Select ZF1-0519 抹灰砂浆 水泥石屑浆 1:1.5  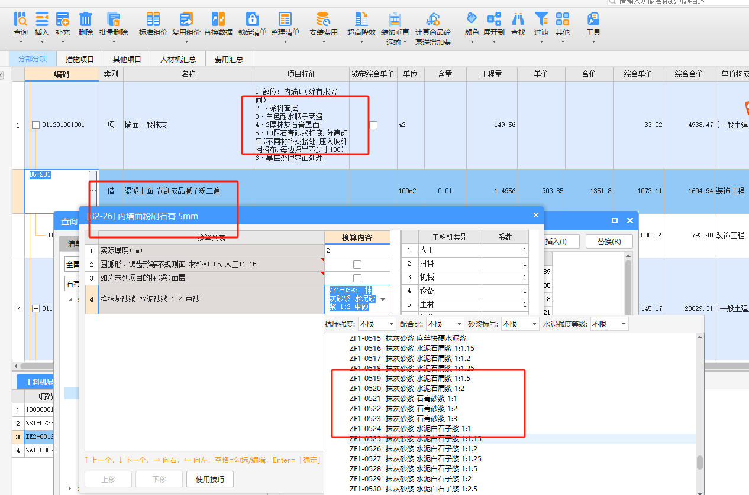click(410, 378)
